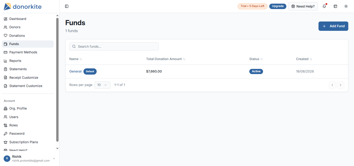Click the Password key icon

point(5,134)
